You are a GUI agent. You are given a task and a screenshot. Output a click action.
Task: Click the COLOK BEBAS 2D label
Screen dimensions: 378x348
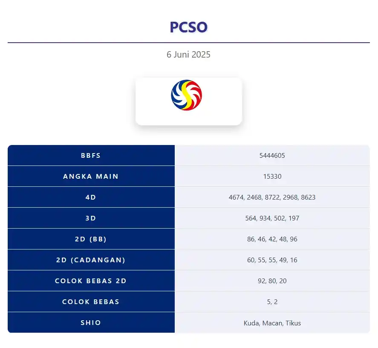point(91,281)
